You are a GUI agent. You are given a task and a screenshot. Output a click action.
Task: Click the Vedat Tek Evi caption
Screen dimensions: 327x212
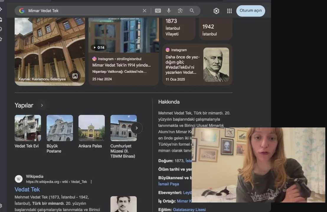[27, 146]
